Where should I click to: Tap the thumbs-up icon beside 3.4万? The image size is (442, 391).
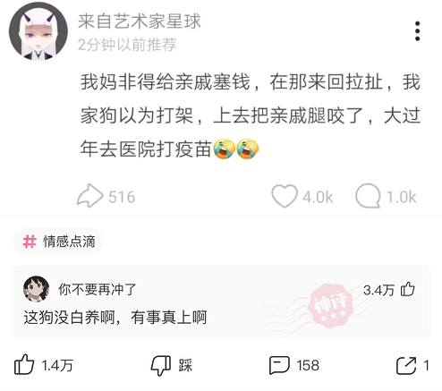tap(407, 289)
